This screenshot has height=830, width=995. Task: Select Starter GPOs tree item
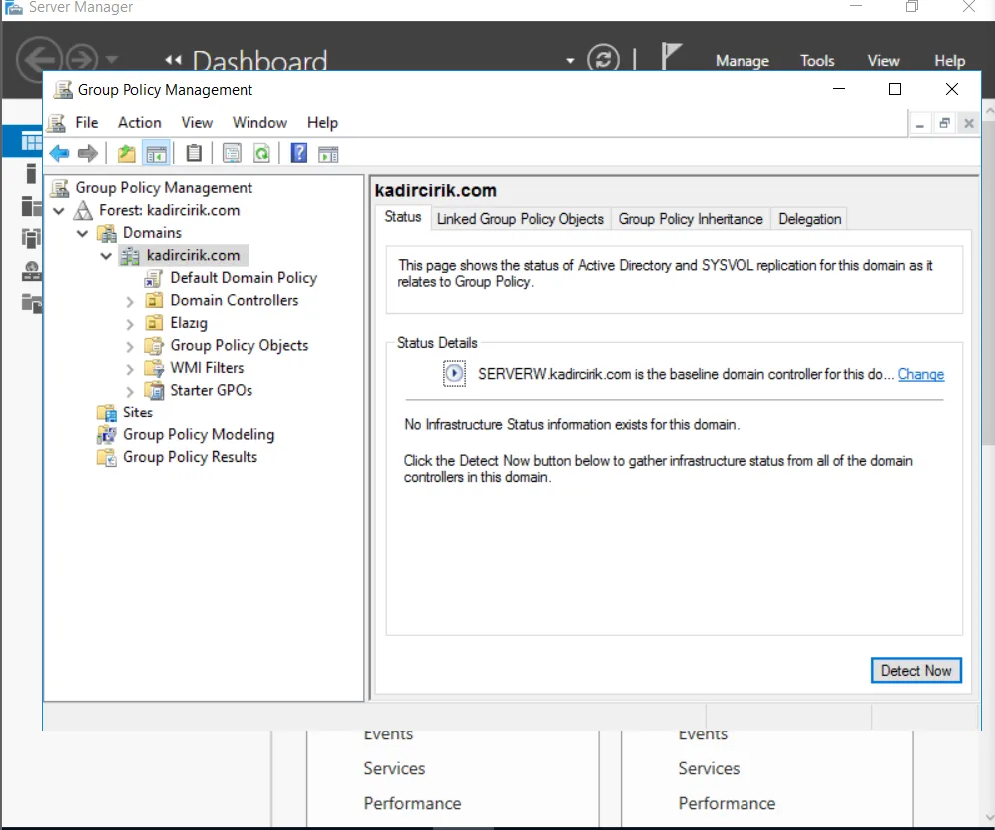[211, 390]
